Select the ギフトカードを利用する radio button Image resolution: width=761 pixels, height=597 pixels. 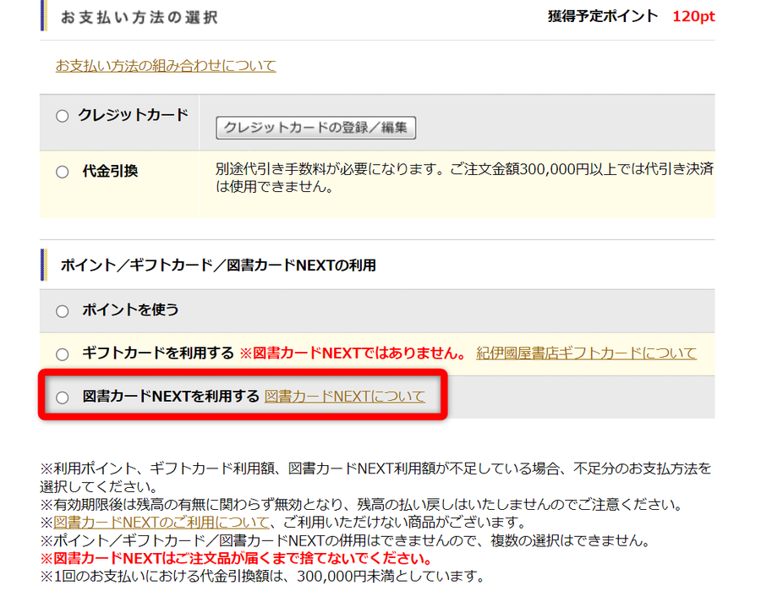62,354
